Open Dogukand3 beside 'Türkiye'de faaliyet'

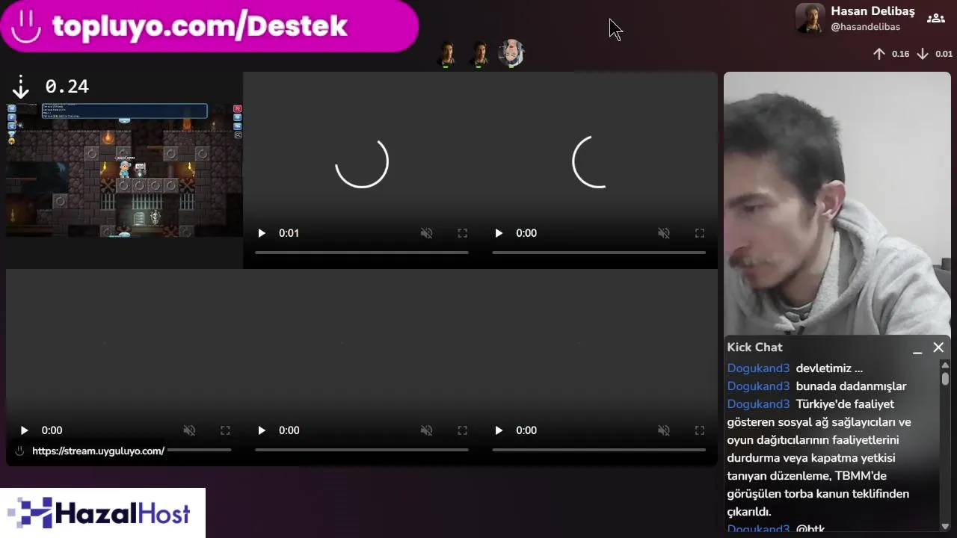pyautogui.click(x=758, y=404)
